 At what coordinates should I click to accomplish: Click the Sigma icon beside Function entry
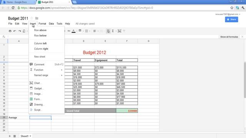[31, 70]
